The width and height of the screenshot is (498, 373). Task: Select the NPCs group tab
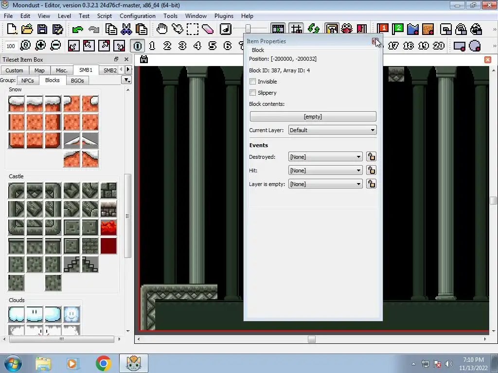click(x=28, y=81)
